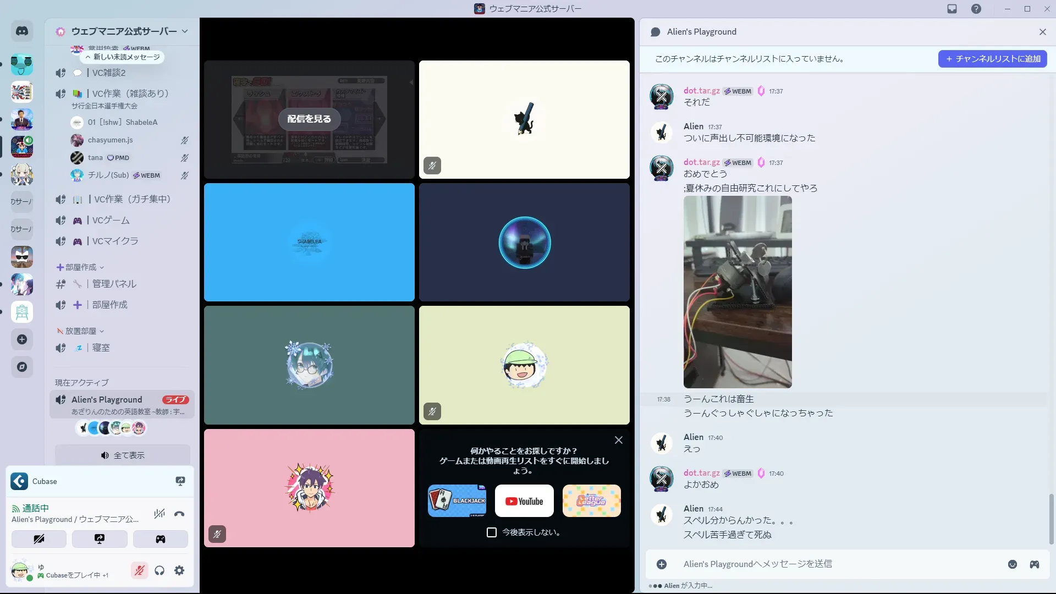Screen dimensions: 1056x594
Task: Disconnect from the voice call
Action: click(x=179, y=514)
